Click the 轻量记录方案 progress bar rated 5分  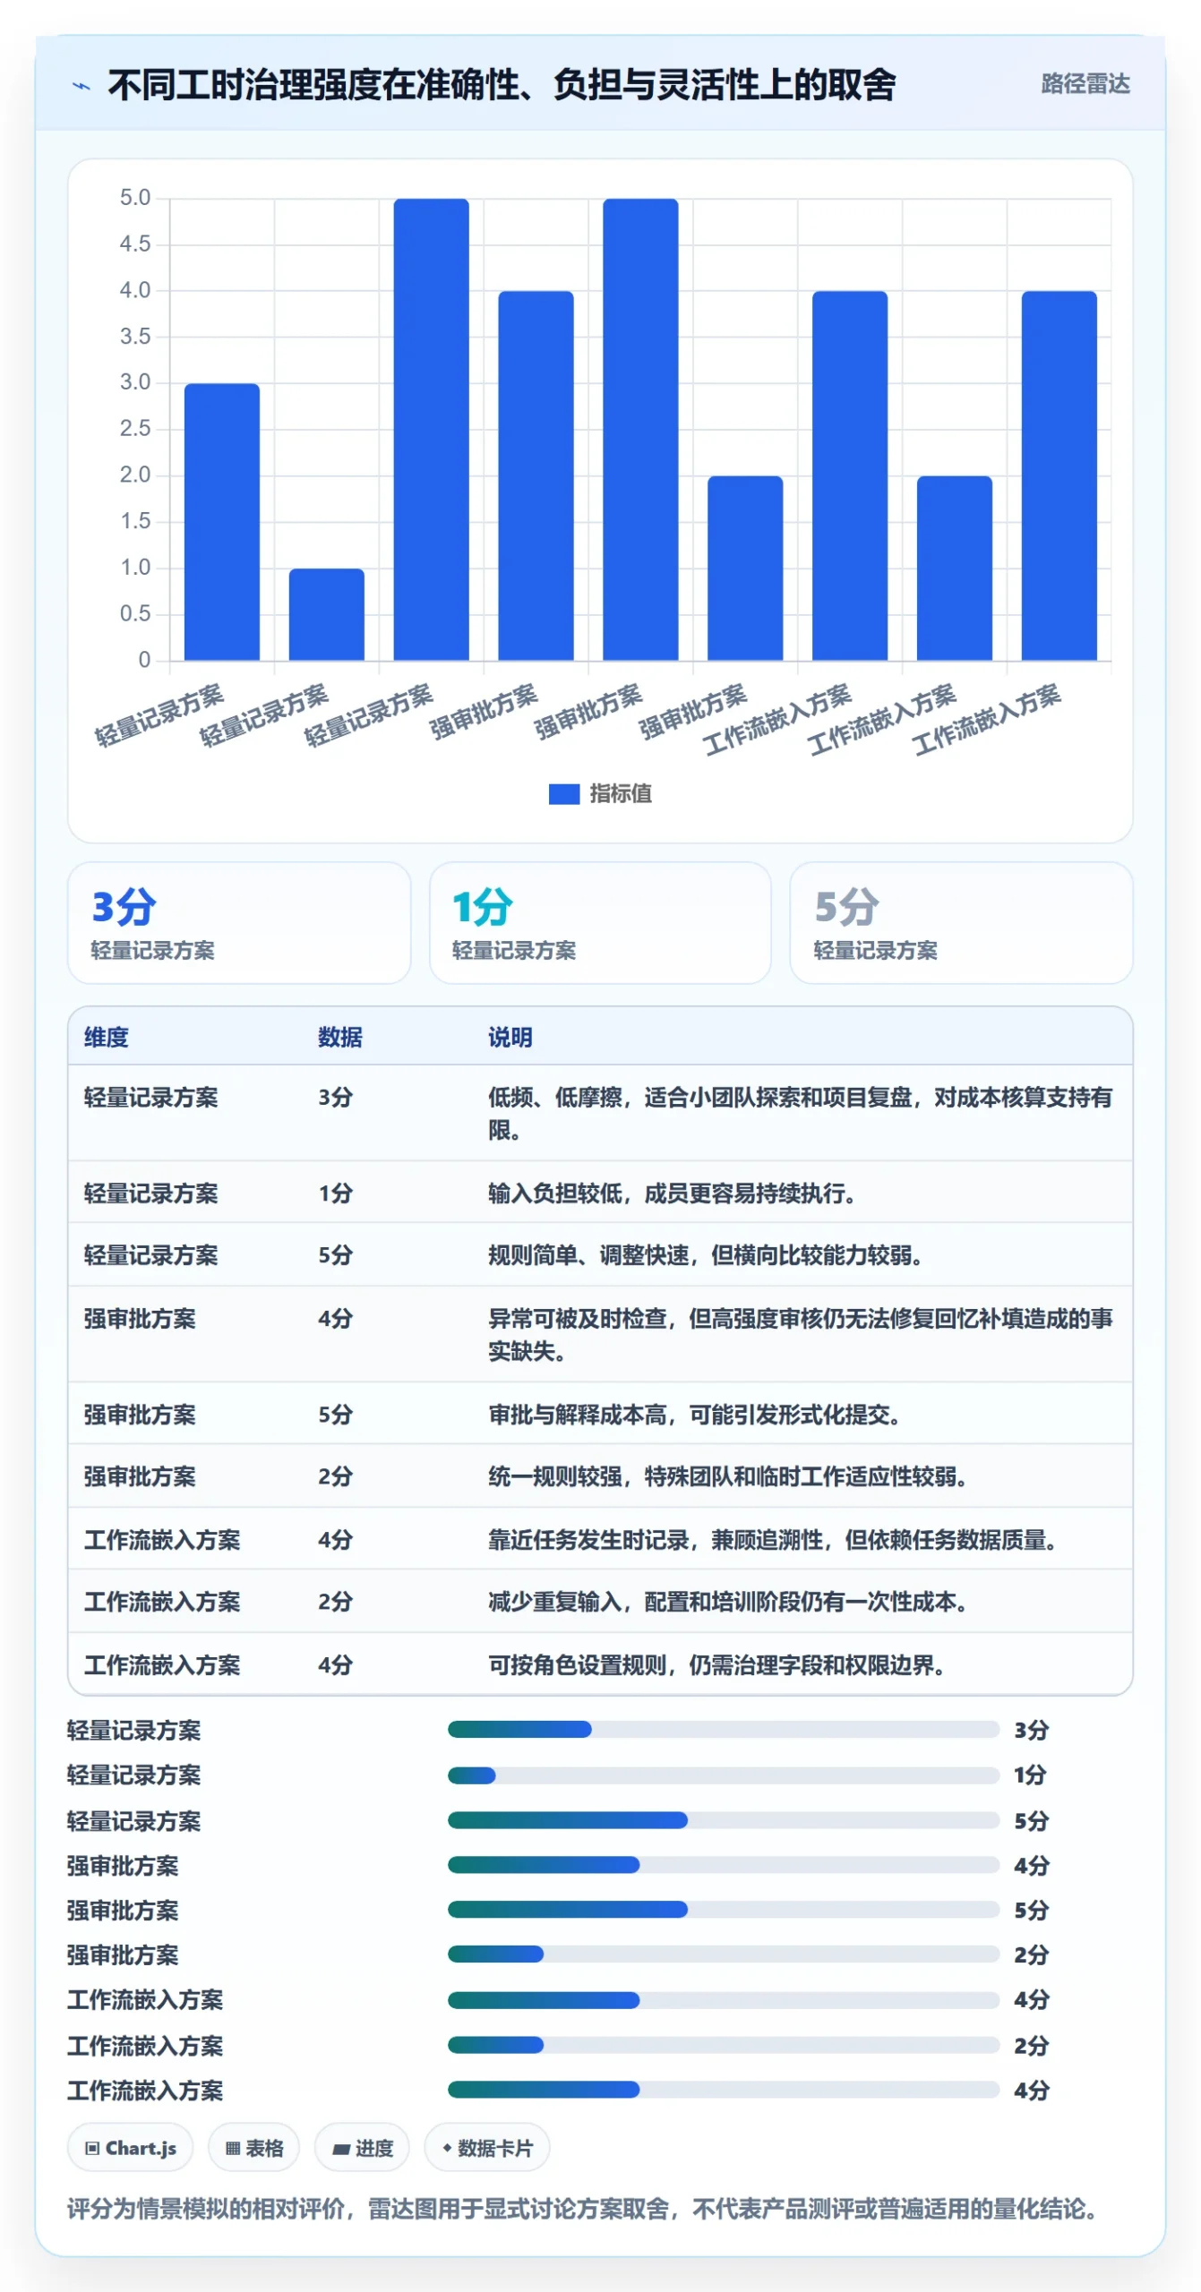tap(724, 1820)
